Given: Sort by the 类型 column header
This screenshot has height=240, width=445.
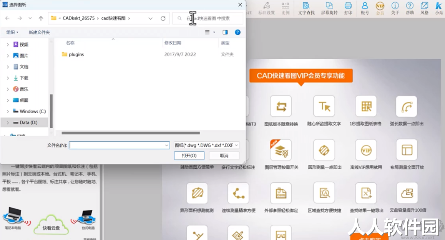Looking at the screenshot, I should pos(225,43).
